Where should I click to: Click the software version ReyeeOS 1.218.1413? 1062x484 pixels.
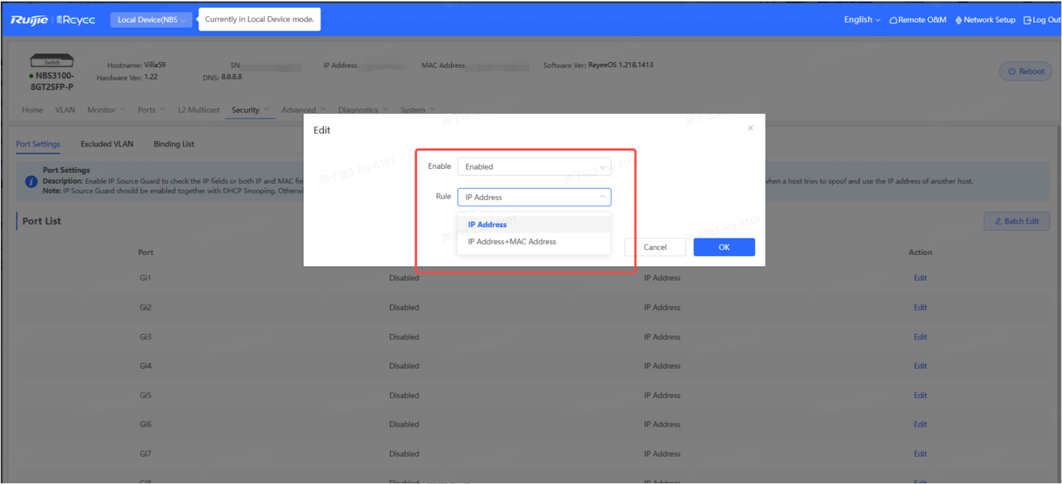(x=620, y=65)
